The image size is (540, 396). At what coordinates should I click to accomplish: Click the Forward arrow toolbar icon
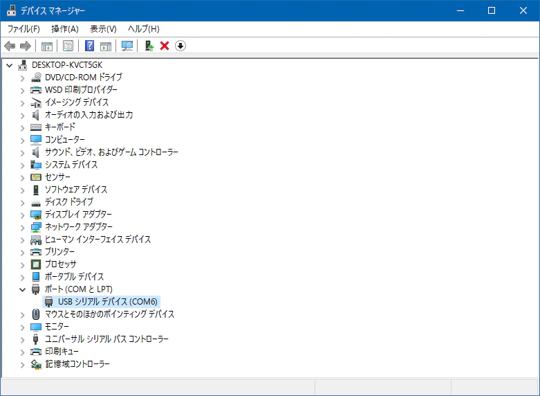pyautogui.click(x=26, y=46)
